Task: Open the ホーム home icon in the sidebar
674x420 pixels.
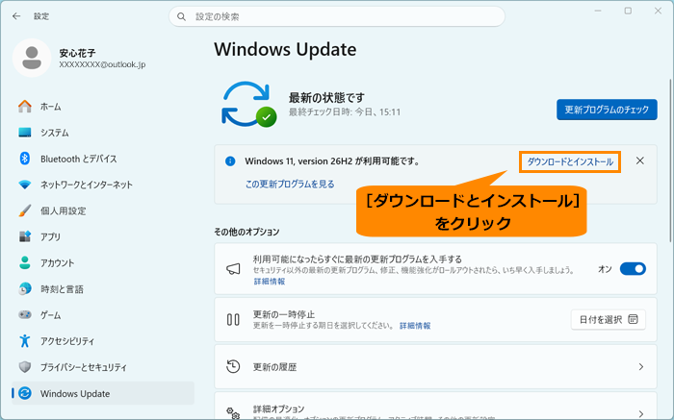Action: coord(25,107)
